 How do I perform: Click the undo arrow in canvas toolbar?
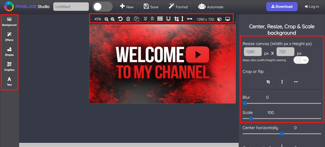120,19
